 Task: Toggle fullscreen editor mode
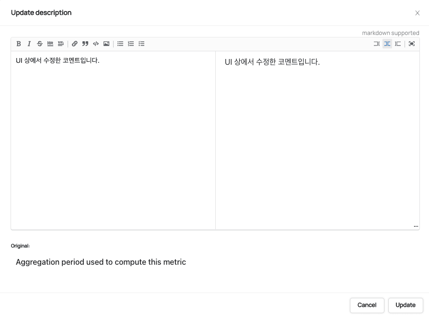pyautogui.click(x=412, y=44)
